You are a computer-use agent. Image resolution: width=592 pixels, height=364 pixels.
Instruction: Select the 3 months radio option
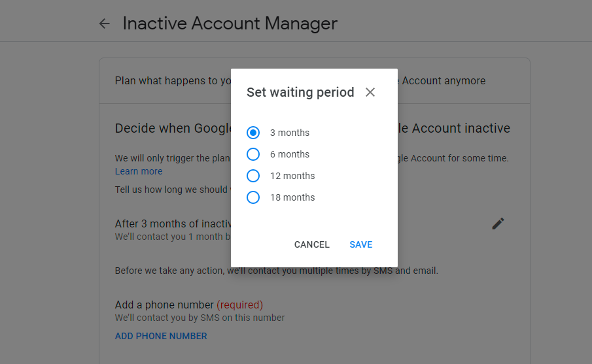coord(253,133)
